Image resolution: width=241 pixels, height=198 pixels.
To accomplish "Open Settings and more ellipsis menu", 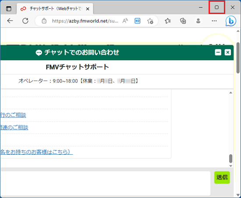I will (214, 21).
